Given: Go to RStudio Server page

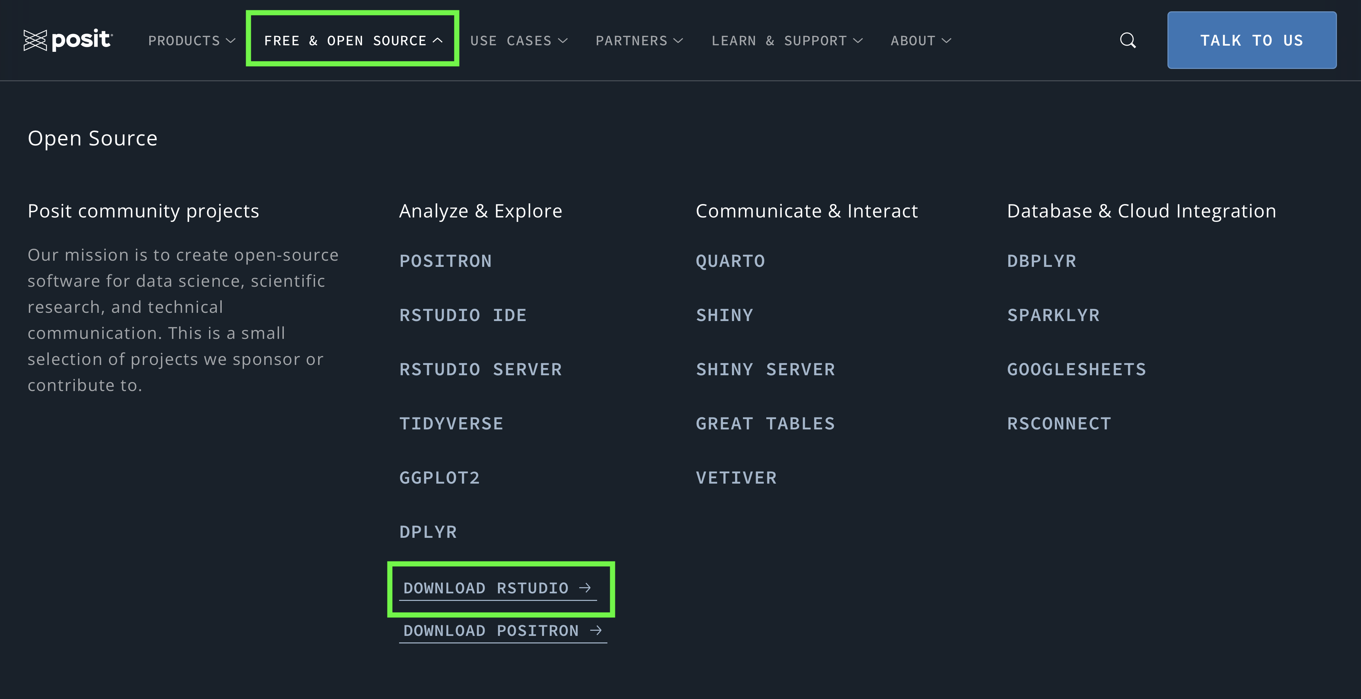Looking at the screenshot, I should click(x=480, y=369).
